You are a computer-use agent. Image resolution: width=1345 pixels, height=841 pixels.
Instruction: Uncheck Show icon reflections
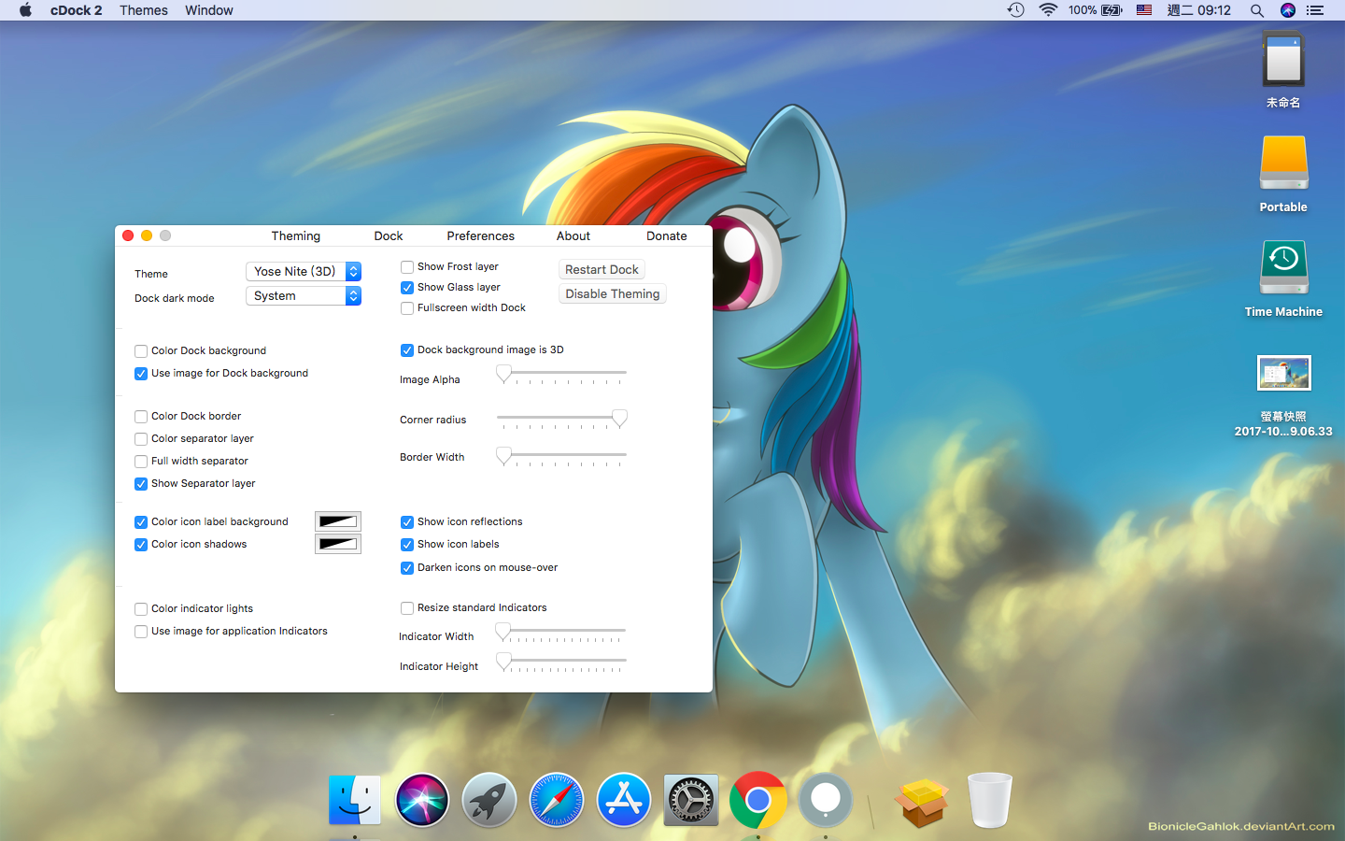click(407, 522)
